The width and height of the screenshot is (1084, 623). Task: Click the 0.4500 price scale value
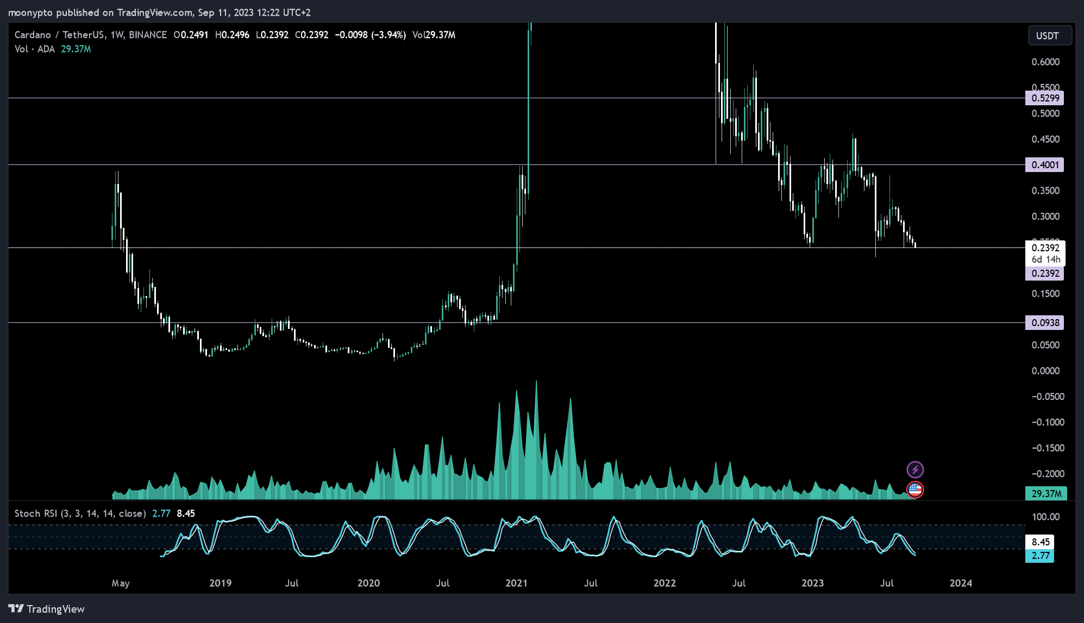pos(1045,139)
